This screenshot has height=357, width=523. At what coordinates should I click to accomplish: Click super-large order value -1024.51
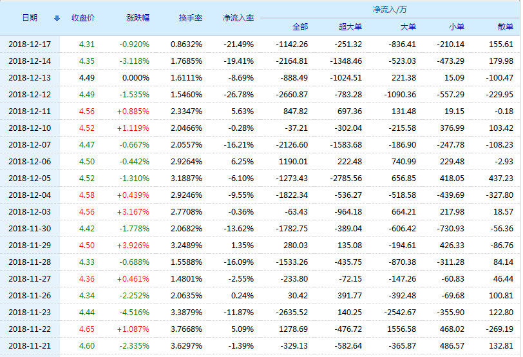click(346, 78)
